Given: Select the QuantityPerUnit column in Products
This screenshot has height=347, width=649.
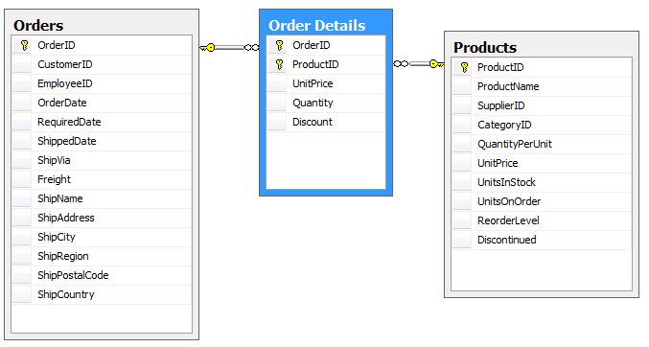Looking at the screenshot, I should pos(542,144).
